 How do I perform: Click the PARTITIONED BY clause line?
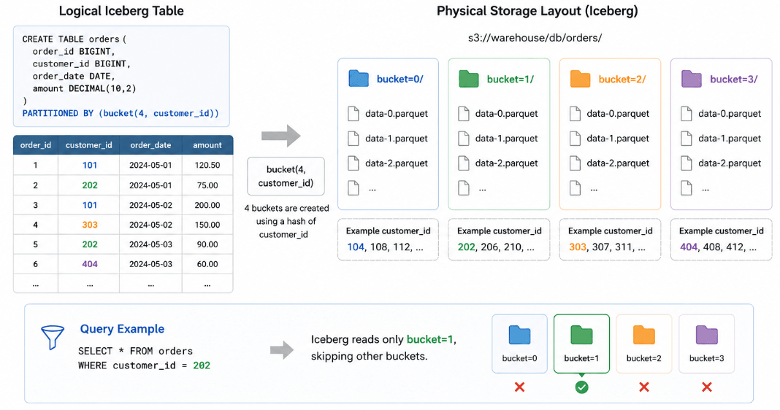coord(121,113)
